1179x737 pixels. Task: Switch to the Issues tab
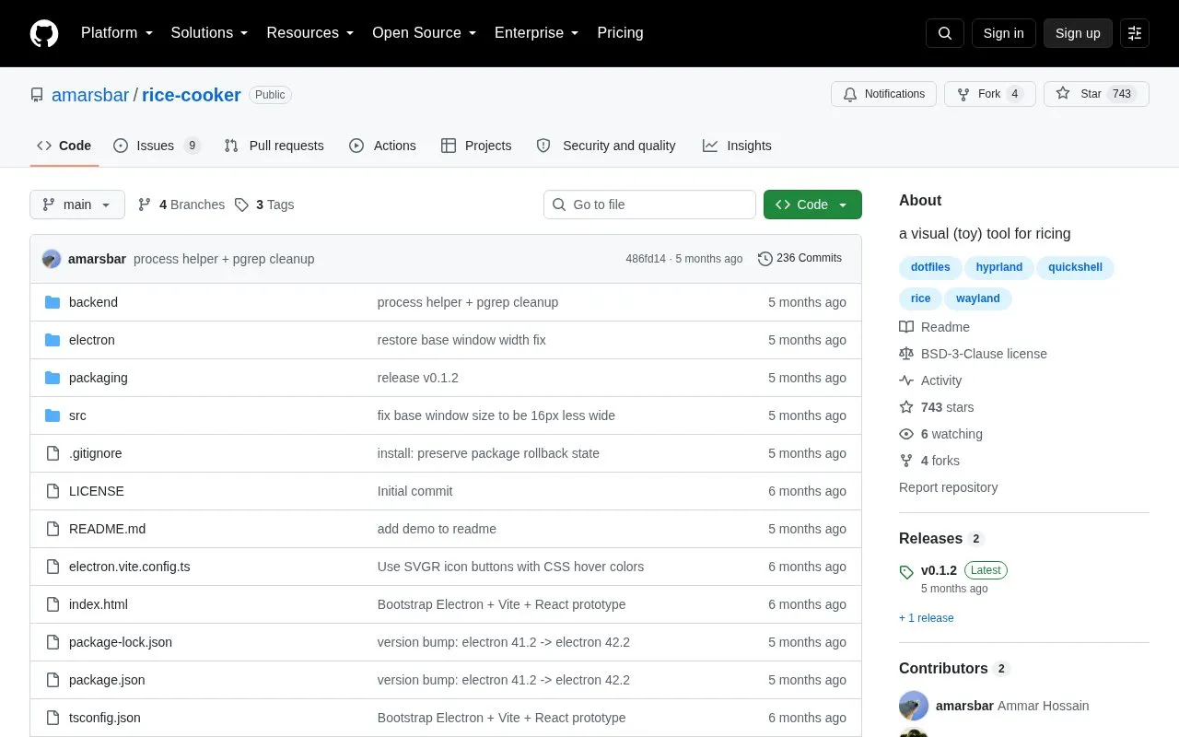coord(157,146)
